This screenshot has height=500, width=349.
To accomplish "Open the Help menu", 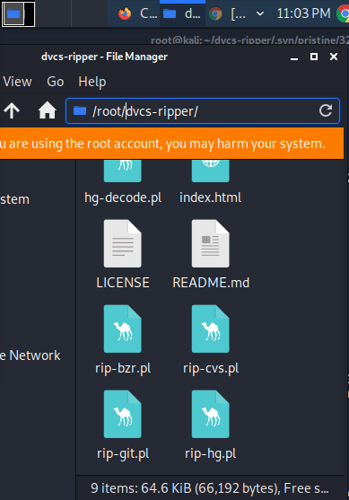I will coord(92,82).
